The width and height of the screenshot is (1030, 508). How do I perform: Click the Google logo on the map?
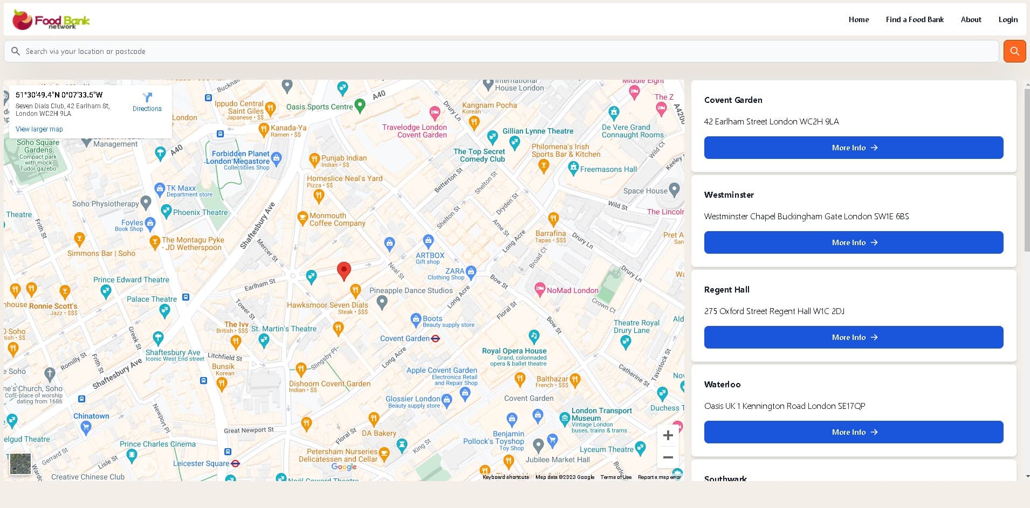pos(344,467)
